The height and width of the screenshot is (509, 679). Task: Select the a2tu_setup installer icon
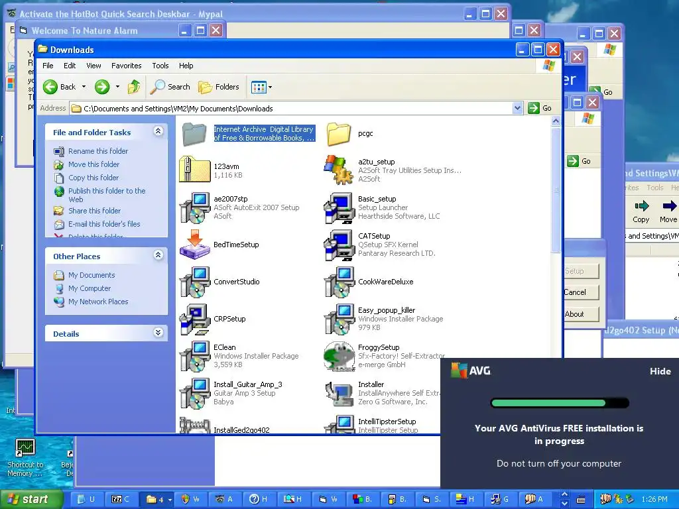339,170
